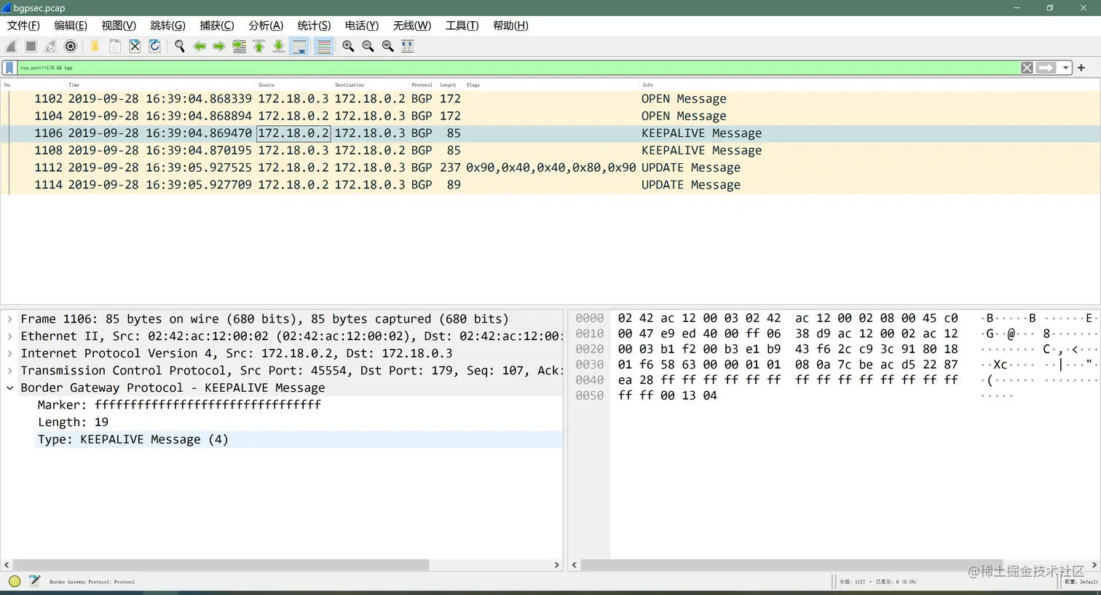Add a filter button with the plus

point(1081,68)
